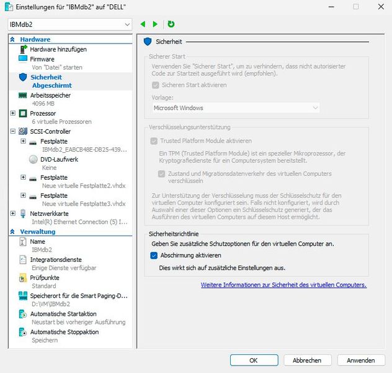Toggle Zustand und Migrationsdatenverkehr verschlüsseln checkbox
The height and width of the screenshot is (373, 392).
pos(161,173)
